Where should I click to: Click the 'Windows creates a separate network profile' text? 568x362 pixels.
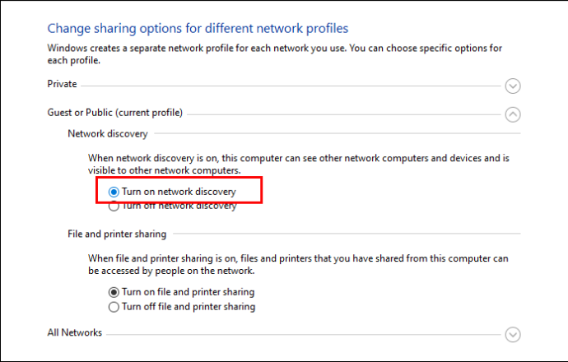[x=275, y=54]
